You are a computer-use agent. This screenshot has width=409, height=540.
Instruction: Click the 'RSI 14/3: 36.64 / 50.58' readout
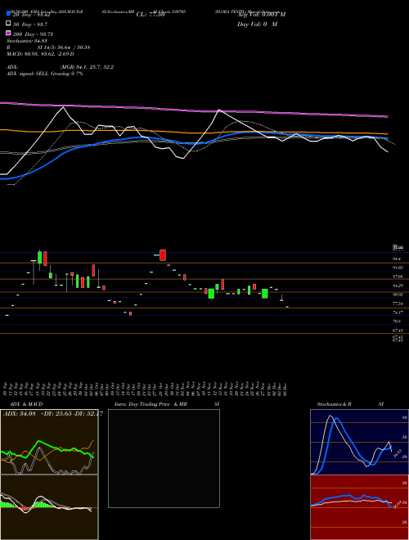click(48, 47)
